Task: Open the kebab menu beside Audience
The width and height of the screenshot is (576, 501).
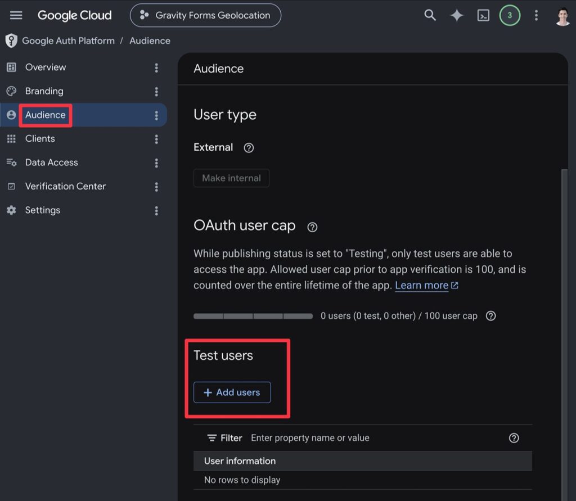Action: click(x=156, y=115)
